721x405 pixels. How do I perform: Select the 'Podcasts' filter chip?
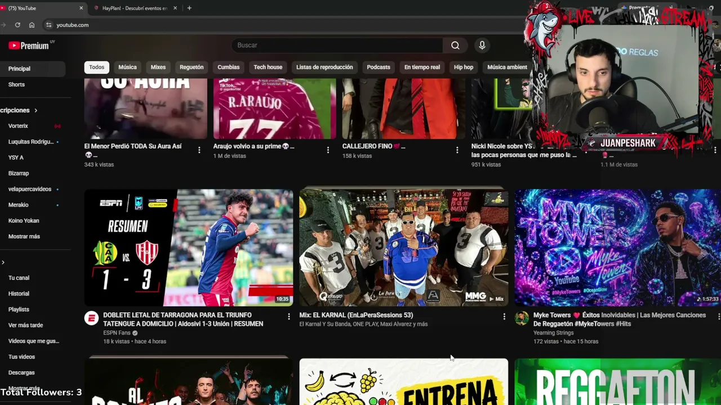379,67
